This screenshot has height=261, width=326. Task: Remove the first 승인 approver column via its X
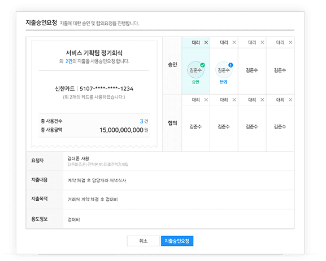[206, 42]
